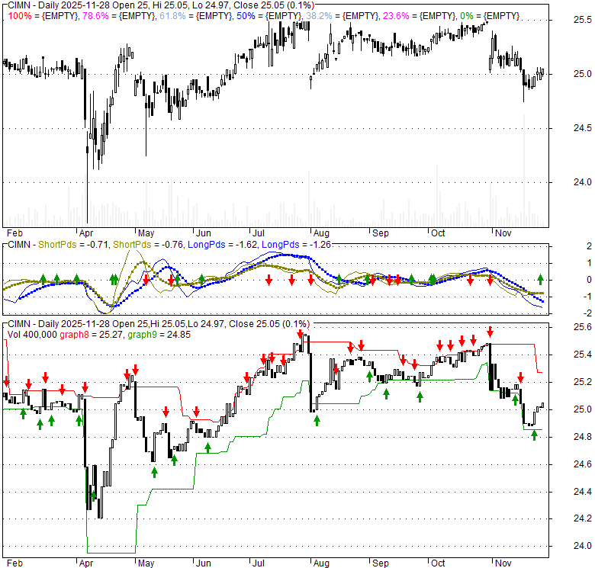Image resolution: width=595 pixels, height=568 pixels.
Task: Click the green 'graph9 = 24.85' label
Action: point(159,335)
